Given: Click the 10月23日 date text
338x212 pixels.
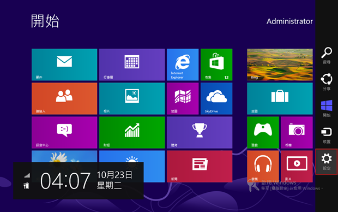Looking at the screenshot, I should click(114, 175).
